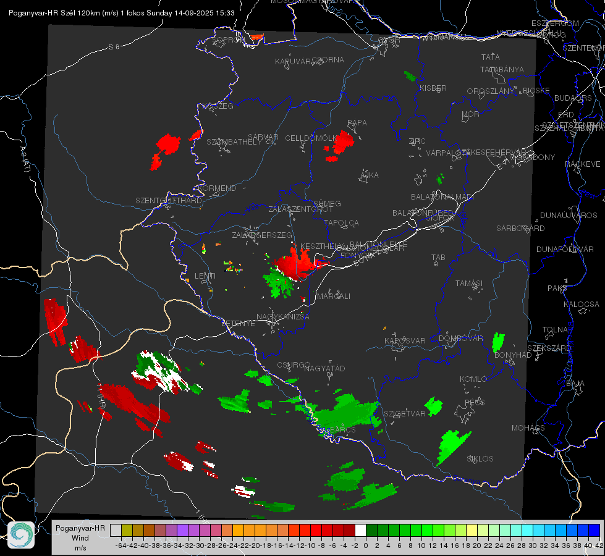The image size is (605, 556).
Task: Click the green echo above Bonyhád
Action: 498,342
